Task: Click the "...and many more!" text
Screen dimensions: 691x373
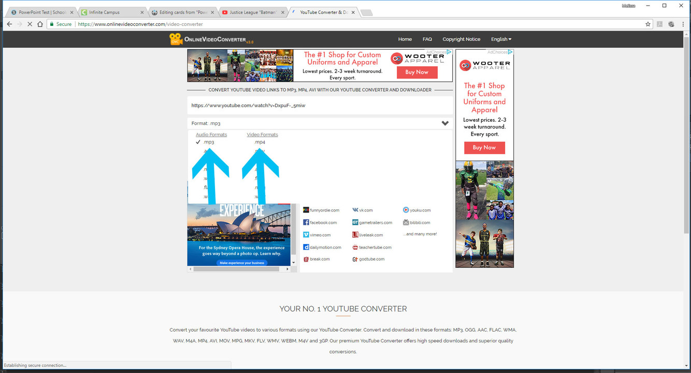Action: click(421, 234)
